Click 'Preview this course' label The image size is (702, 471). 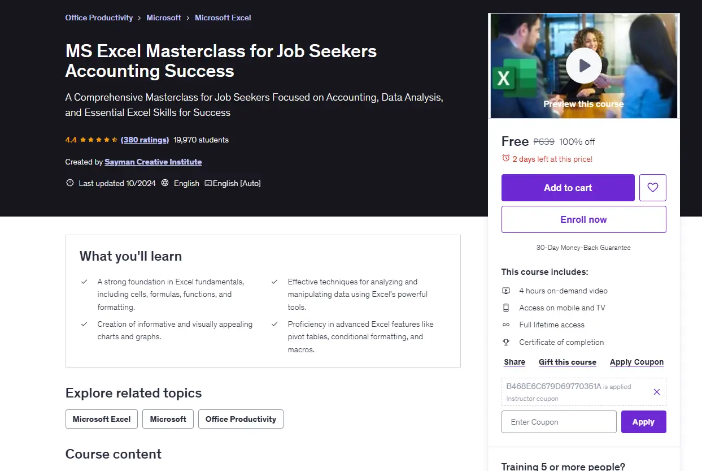pyautogui.click(x=584, y=104)
